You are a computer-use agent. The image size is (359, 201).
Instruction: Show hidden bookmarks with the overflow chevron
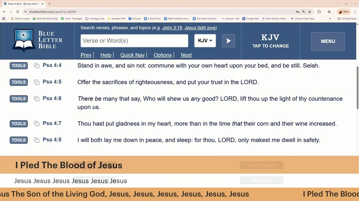click(330, 19)
